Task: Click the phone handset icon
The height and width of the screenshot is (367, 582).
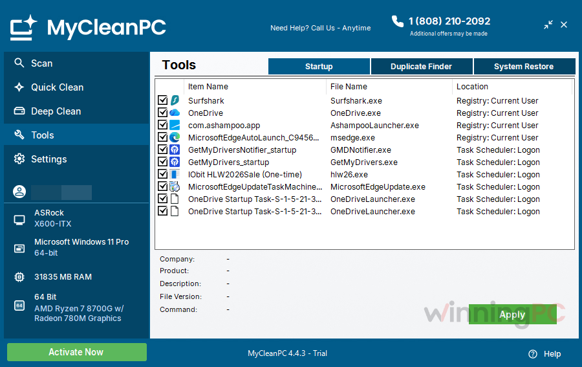Action: (398, 21)
